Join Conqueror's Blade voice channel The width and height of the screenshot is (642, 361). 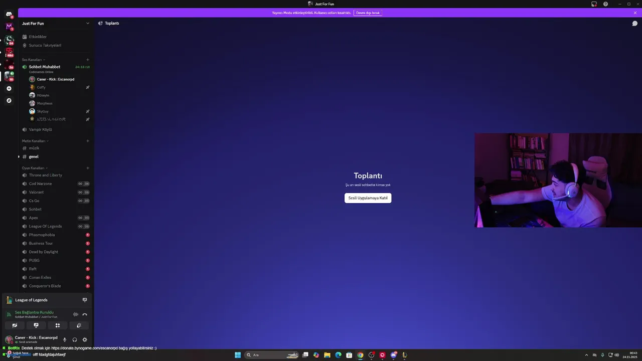(x=55, y=286)
